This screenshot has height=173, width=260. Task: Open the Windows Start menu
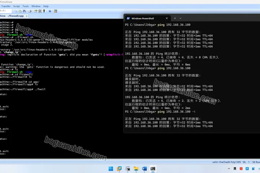(x=111, y=169)
